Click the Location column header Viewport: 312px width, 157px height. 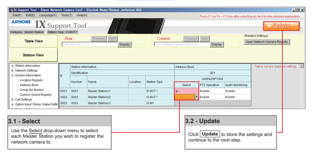click(x=136, y=82)
